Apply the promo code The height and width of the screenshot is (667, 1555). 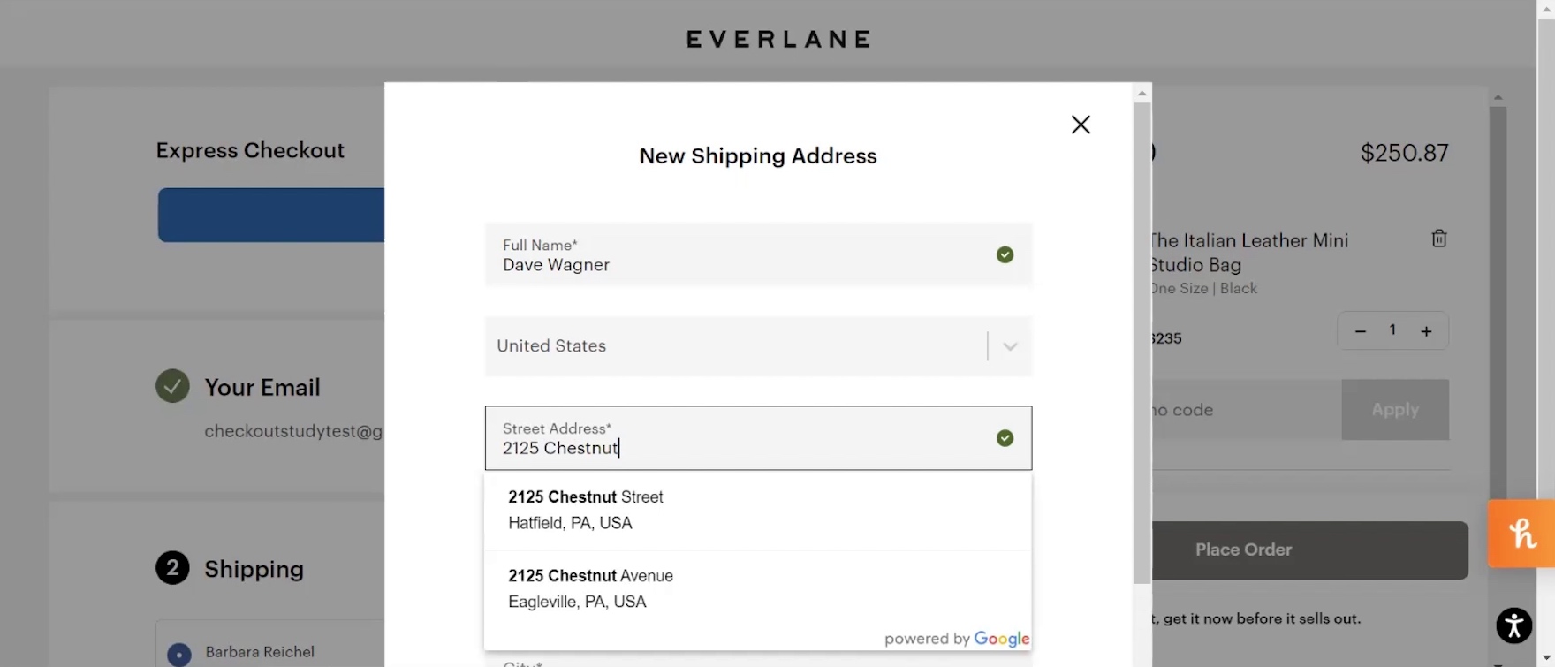tap(1394, 410)
